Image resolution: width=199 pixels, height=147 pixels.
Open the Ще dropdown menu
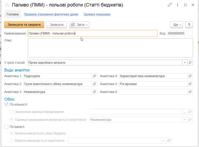tap(176, 25)
